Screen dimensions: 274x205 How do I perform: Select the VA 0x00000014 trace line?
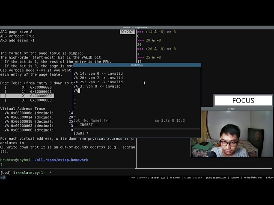pyautogui.click(x=39, y=117)
